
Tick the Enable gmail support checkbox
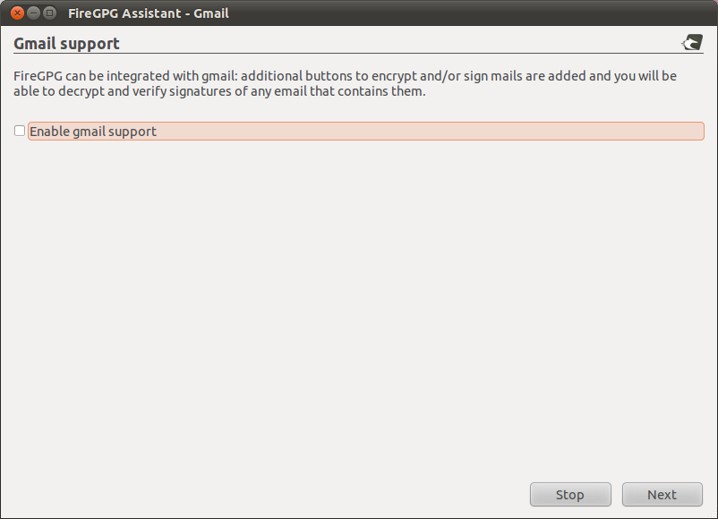tap(20, 131)
